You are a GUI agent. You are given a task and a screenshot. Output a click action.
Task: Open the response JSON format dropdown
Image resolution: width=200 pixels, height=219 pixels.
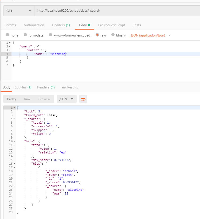pyautogui.click(x=66, y=99)
